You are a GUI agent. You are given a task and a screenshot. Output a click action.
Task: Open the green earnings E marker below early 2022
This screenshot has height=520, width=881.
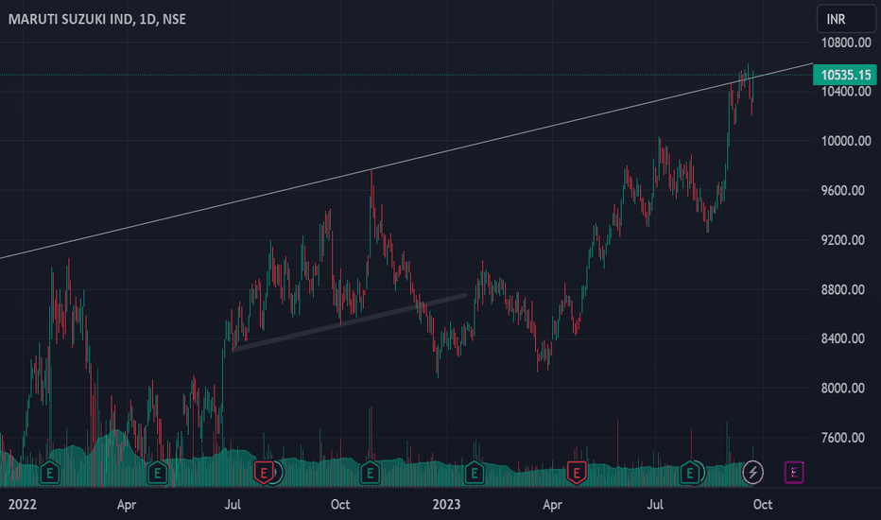coord(49,473)
